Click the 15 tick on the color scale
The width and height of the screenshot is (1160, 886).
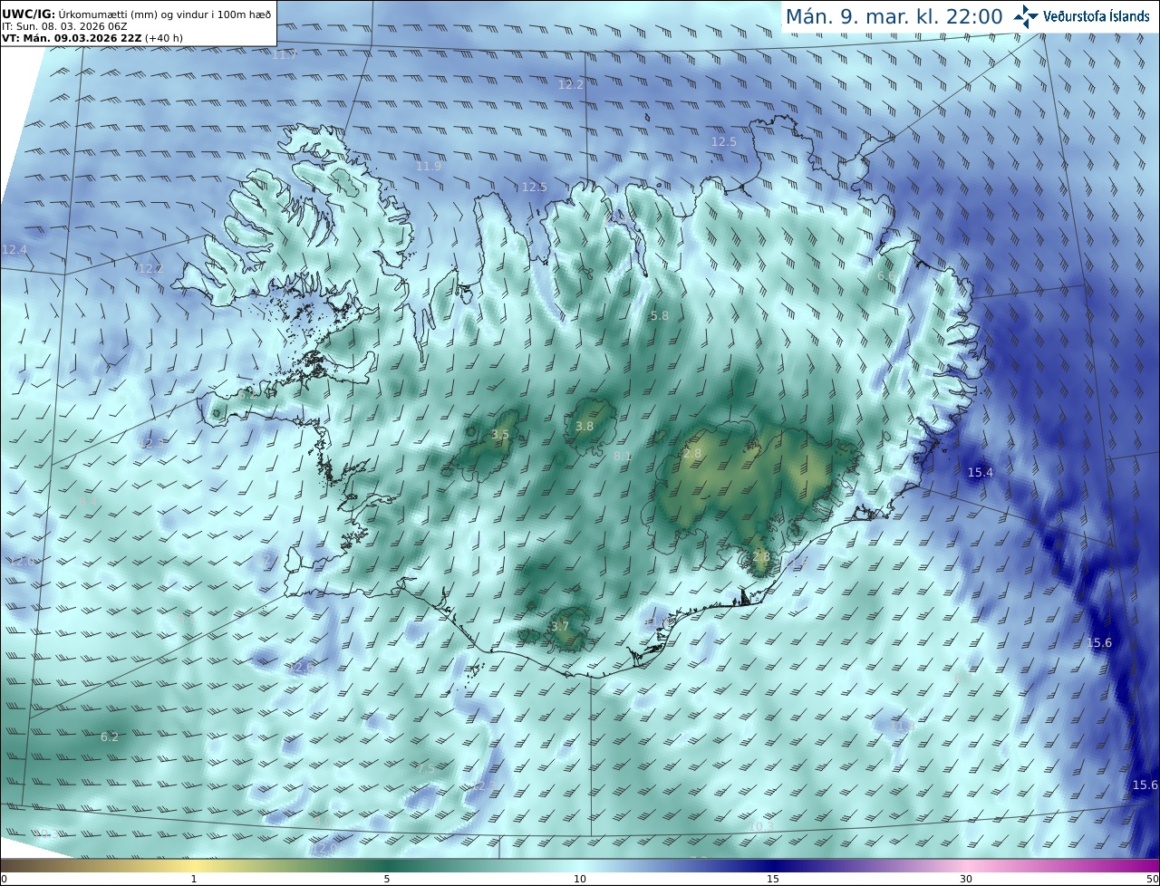coord(773,879)
